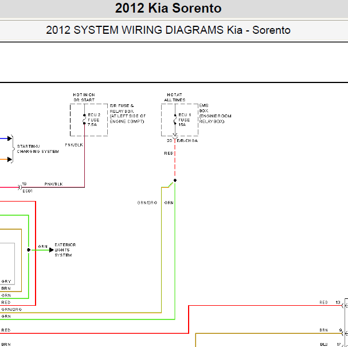Viewport: 348px width, 347px height.
Task: Click the "EXTERIOR LIGHTS SYSTEM" label
Action: click(x=65, y=250)
